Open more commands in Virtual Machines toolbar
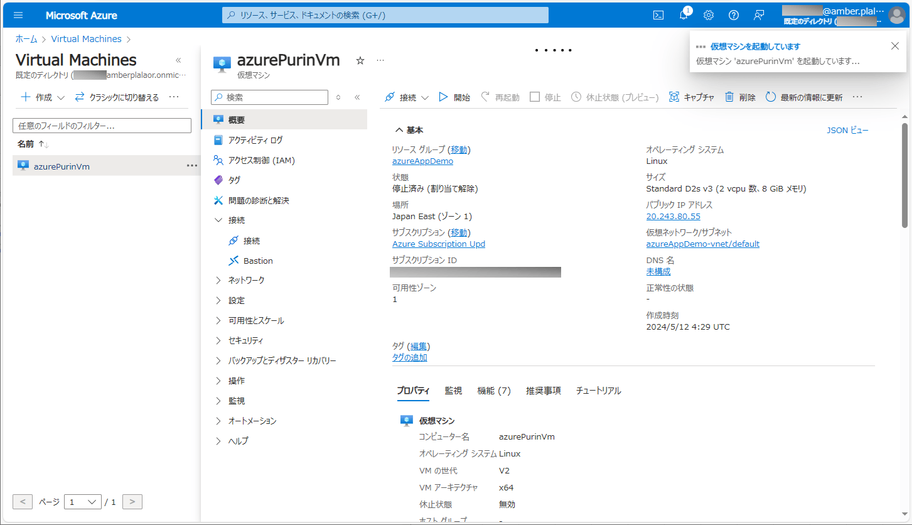Viewport: 912px width, 525px height. pos(174,97)
